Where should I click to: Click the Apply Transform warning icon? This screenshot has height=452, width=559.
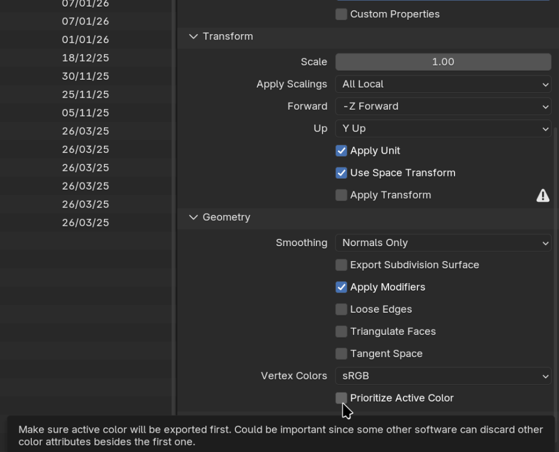(543, 195)
